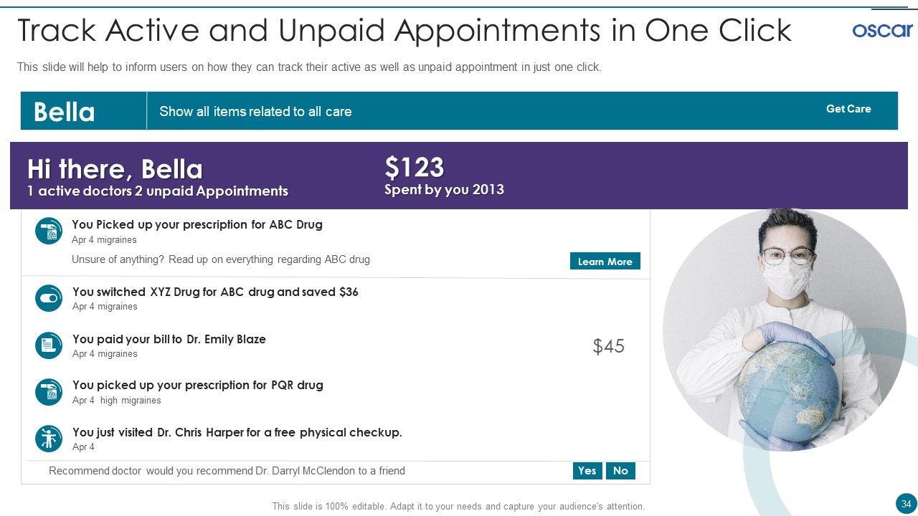Click the slide number 34 badge
918x516 pixels.
(x=906, y=502)
